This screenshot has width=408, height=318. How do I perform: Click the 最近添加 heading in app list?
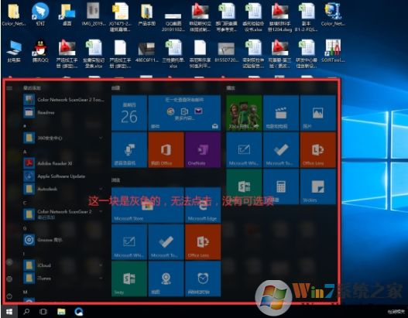click(32, 88)
